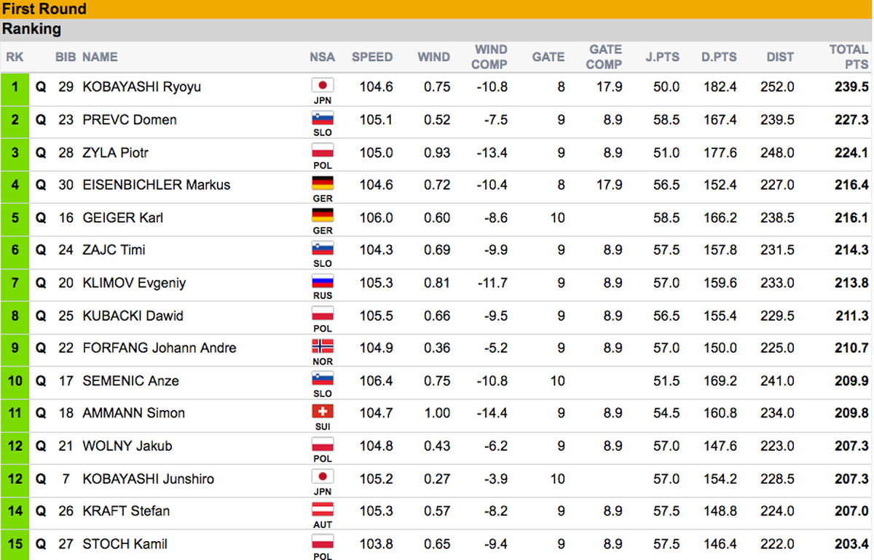Viewport: 874px width, 560px height.
Task: Click the Germany flag beside EISENBICHLER Markus
Action: click(322, 183)
